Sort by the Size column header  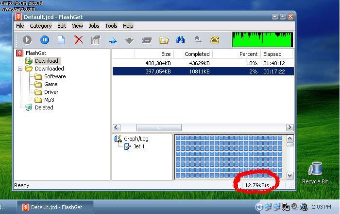pyautogui.click(x=154, y=54)
